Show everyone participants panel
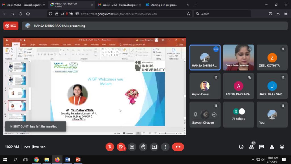Screen dimensions: 291x164 [x=251, y=147]
